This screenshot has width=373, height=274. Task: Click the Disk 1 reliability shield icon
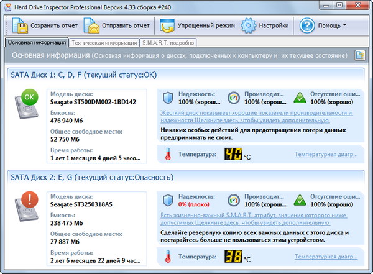coord(168,98)
